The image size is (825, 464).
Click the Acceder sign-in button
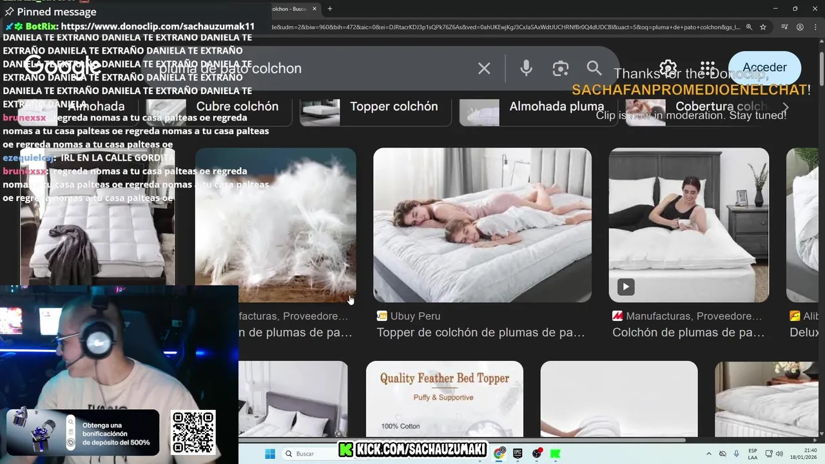pyautogui.click(x=764, y=68)
